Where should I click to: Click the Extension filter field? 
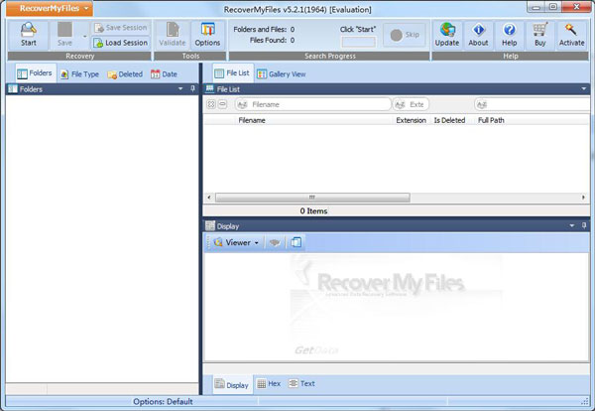point(411,104)
